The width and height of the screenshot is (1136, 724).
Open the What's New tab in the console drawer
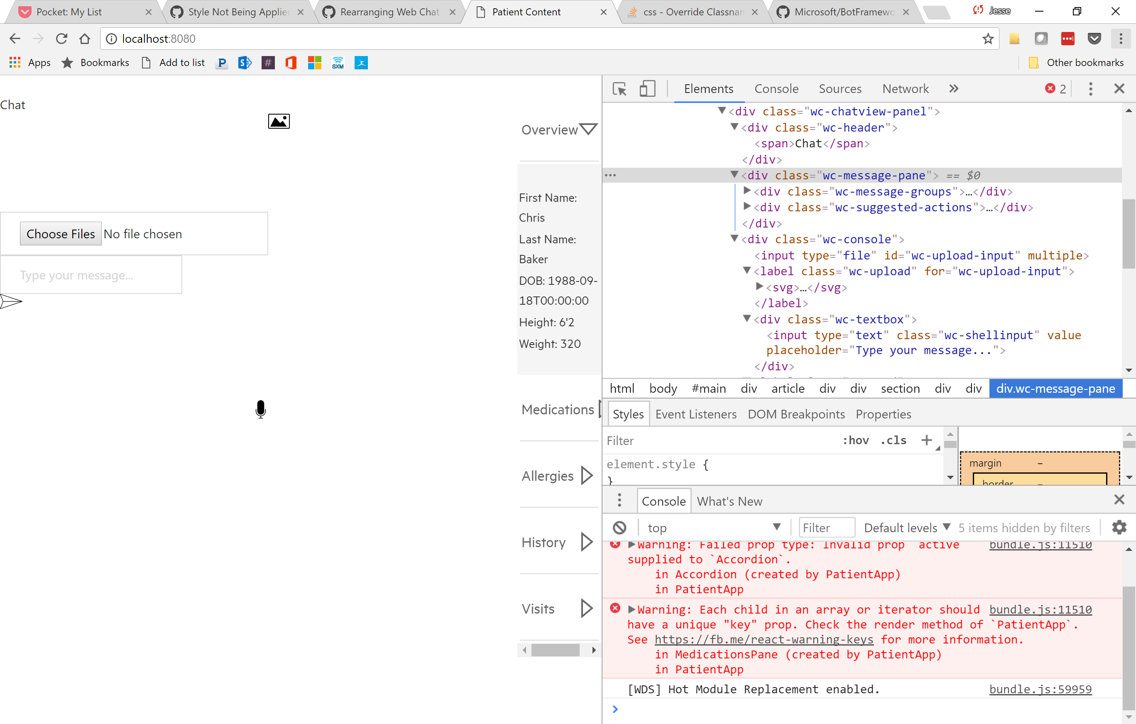pyautogui.click(x=729, y=501)
